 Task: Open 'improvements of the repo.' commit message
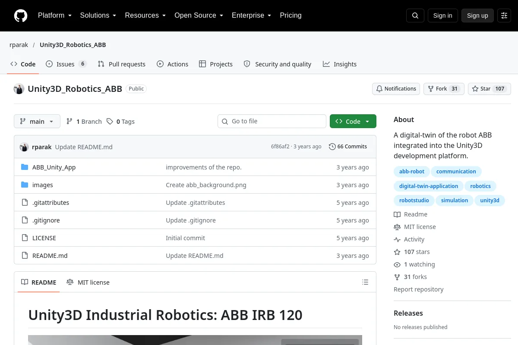(204, 167)
